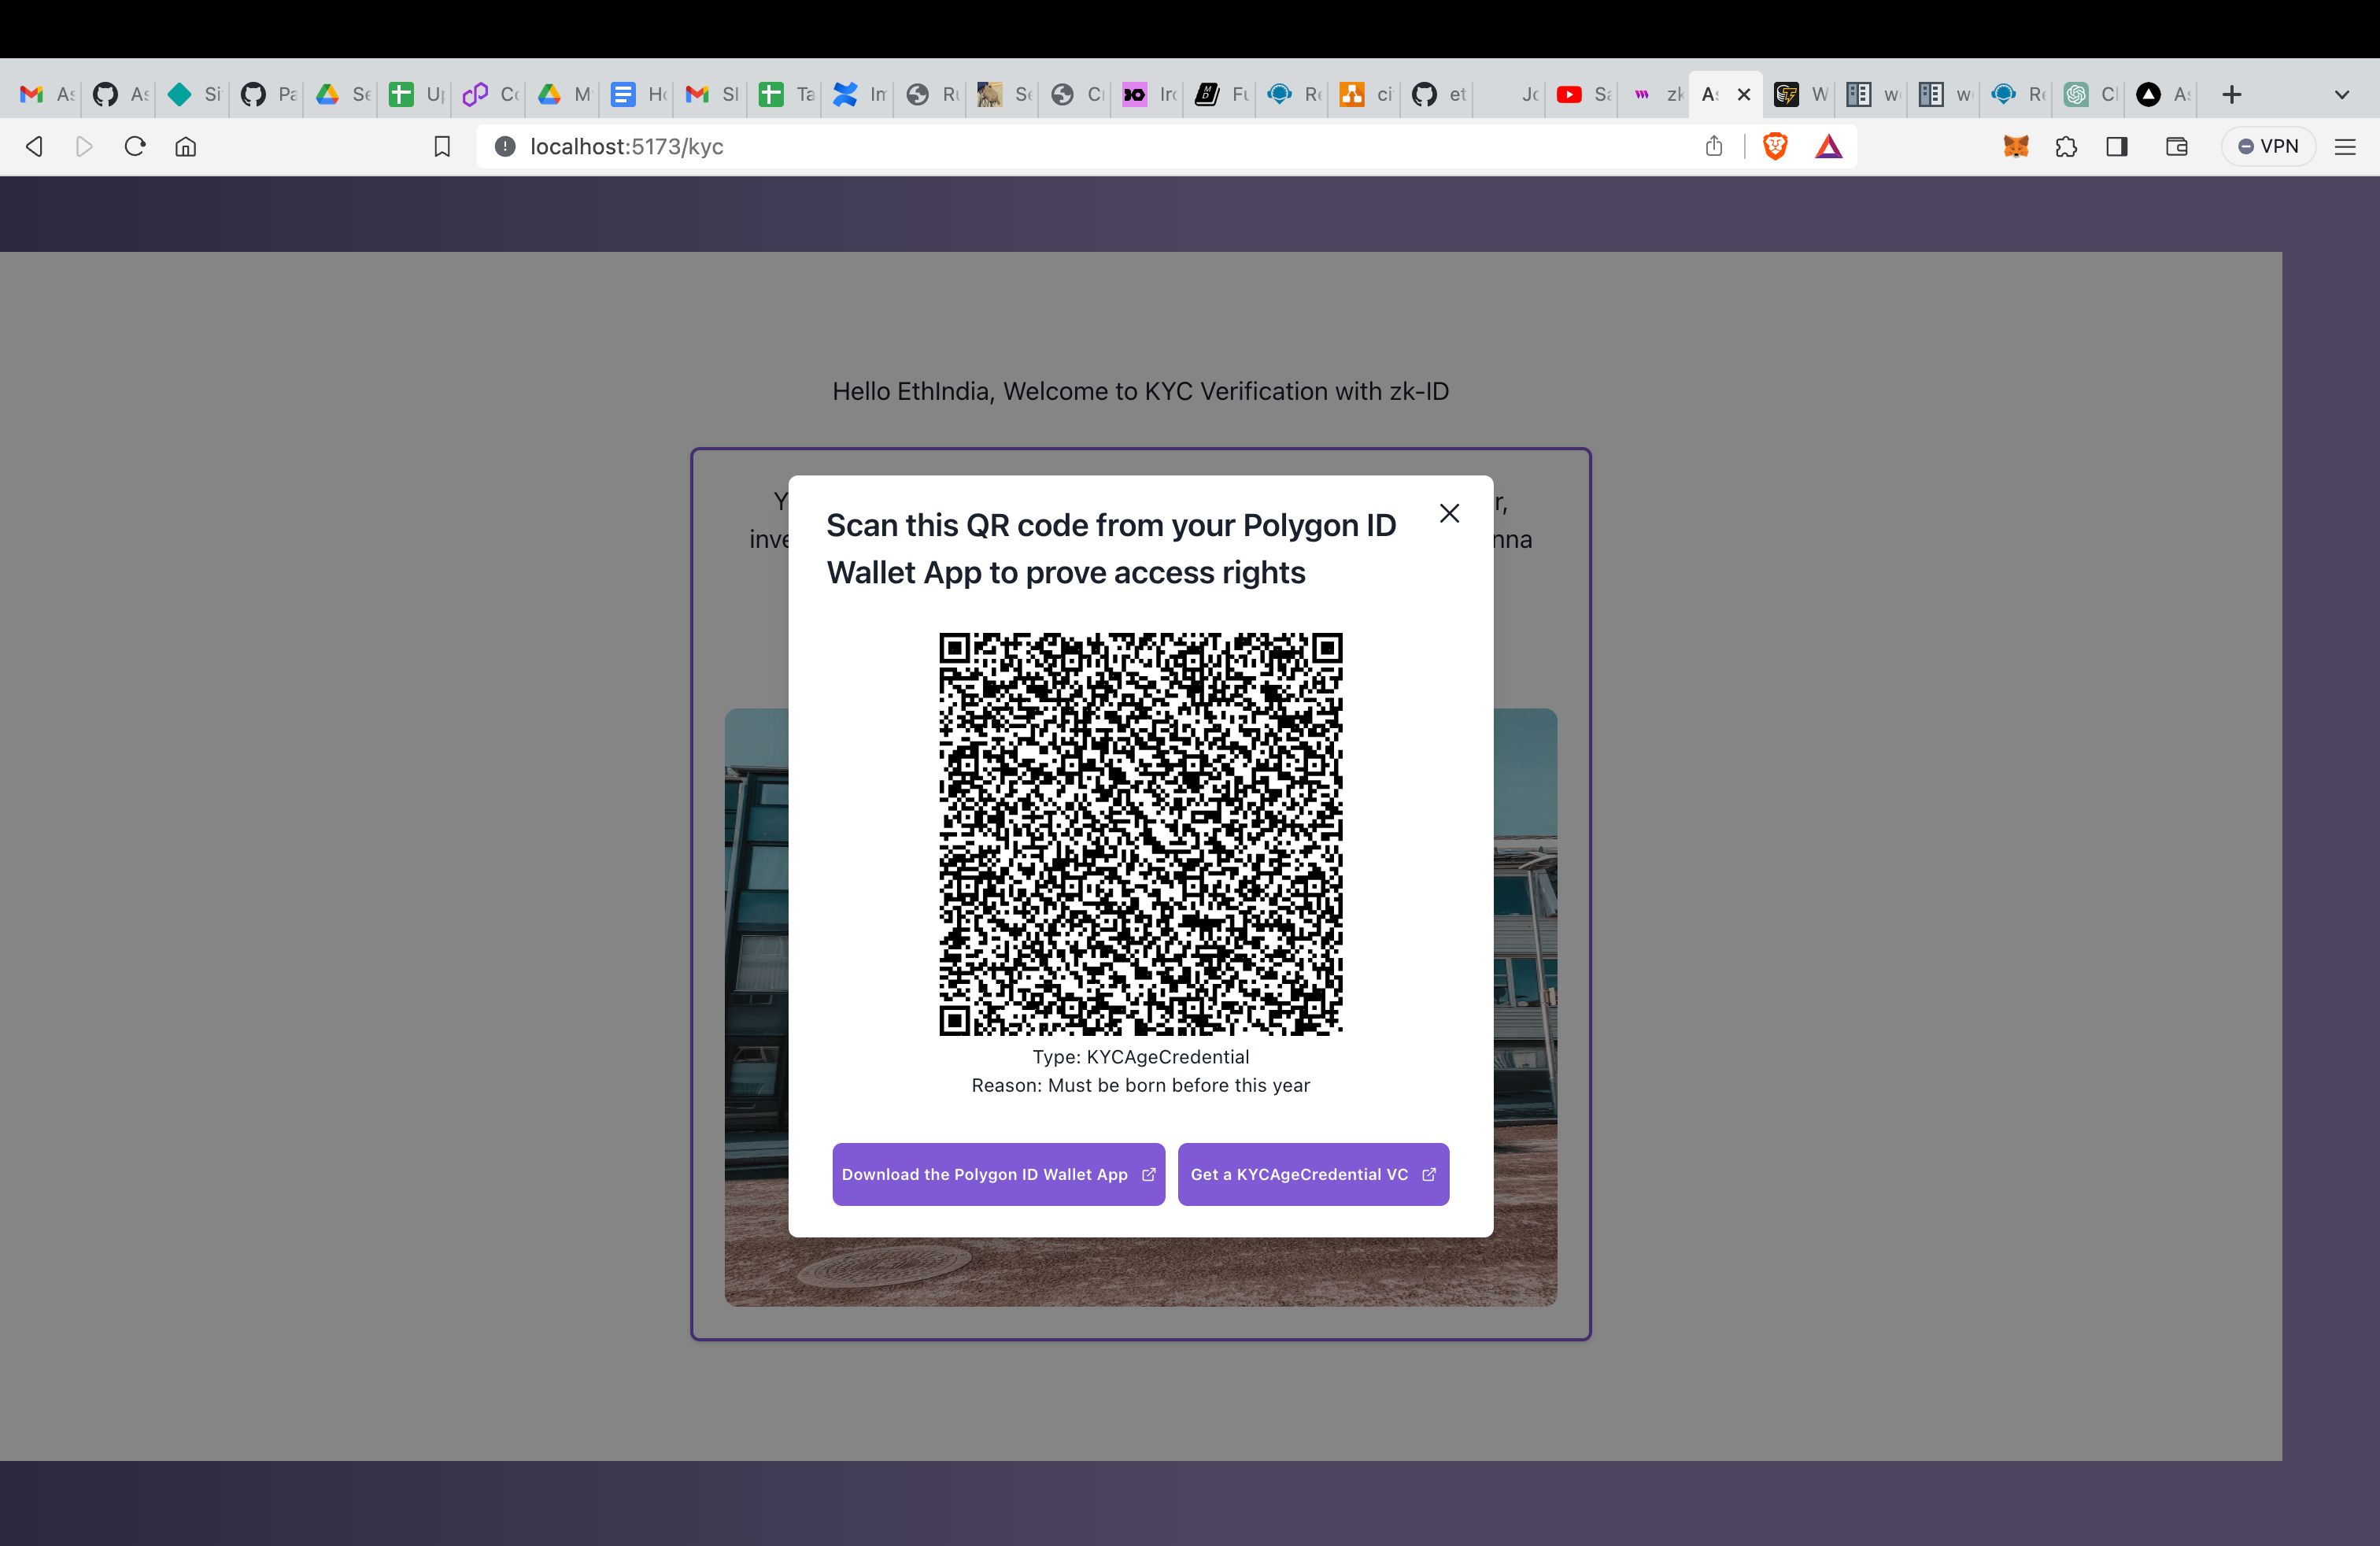Click the 'Type: KYCAgeCredential' text

pyautogui.click(x=1141, y=1057)
